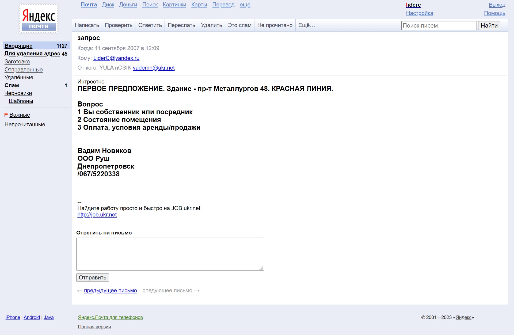The width and height of the screenshot is (514, 335).
Task: Click the line 2 Состояние помещения
Action: (119, 120)
